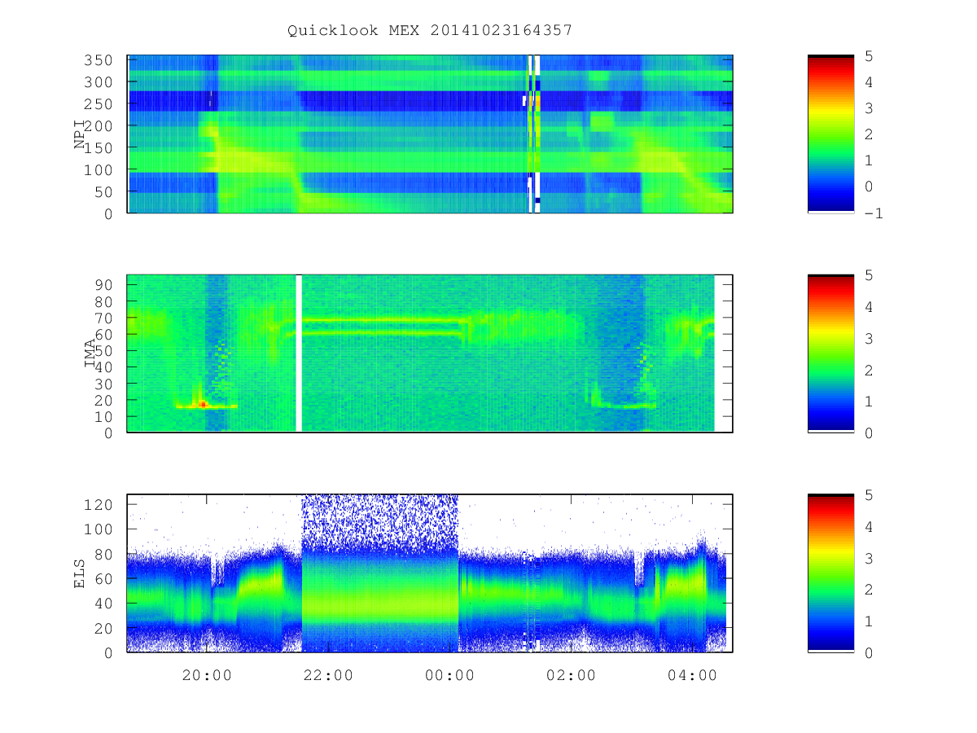Click the 5 label on NPI colorbar
The height and width of the screenshot is (733, 977).
point(869,55)
